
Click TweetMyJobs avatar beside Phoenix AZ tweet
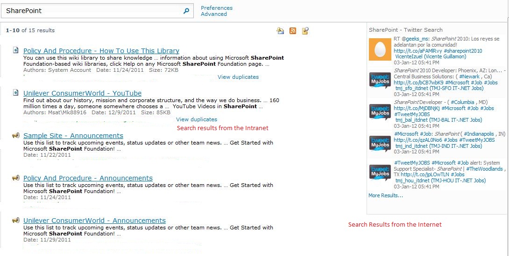[380, 80]
